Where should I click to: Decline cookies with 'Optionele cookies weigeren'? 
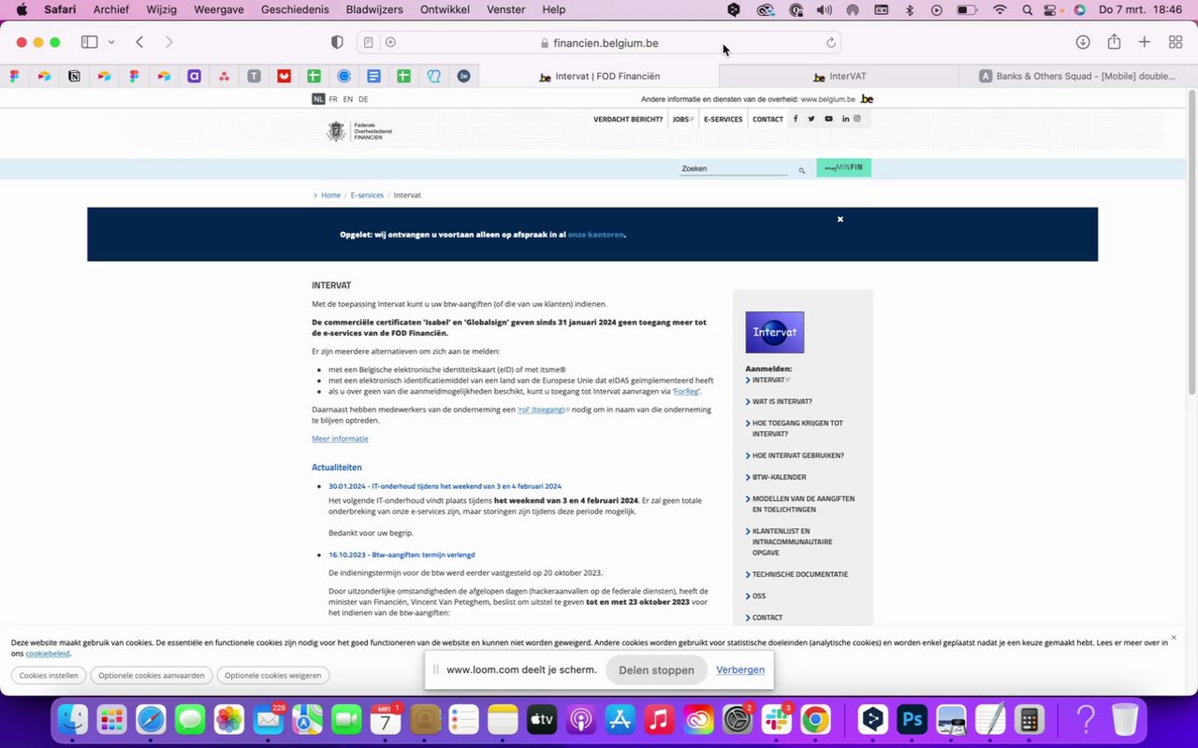tap(273, 675)
